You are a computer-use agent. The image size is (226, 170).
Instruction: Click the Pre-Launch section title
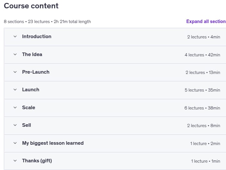click(36, 72)
